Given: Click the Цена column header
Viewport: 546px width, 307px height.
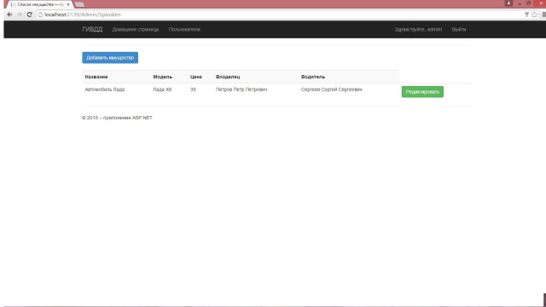Looking at the screenshot, I should click(196, 77).
